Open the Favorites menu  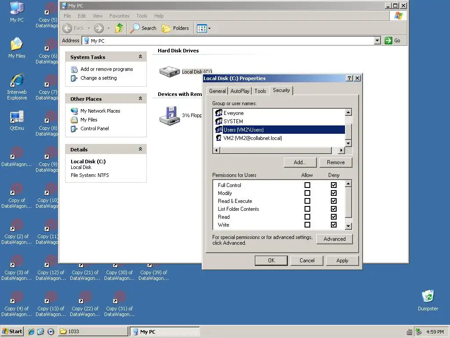tap(120, 16)
